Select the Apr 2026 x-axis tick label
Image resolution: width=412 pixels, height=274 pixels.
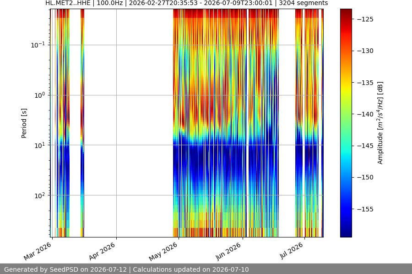[102, 251]
